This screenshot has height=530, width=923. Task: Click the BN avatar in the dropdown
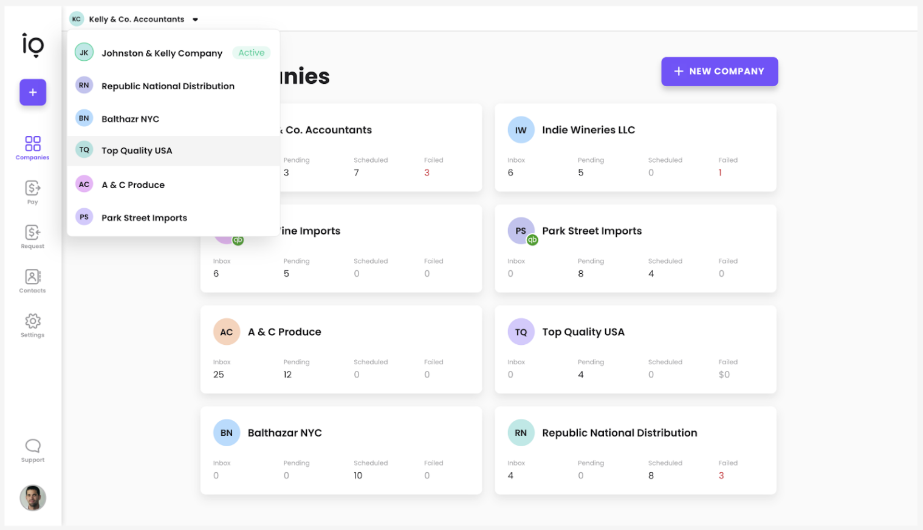click(84, 118)
